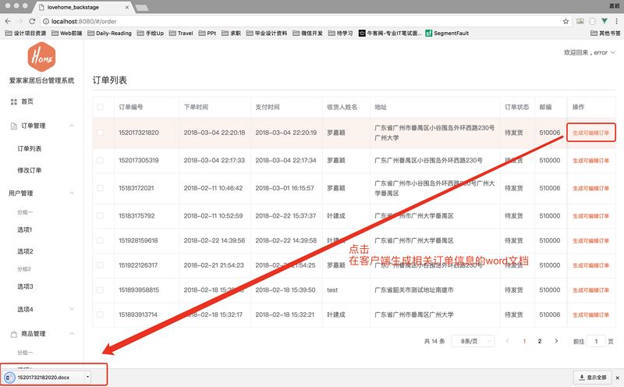Expand the 选项4 submenu chevron
Viewport: 624px width, 387px height.
point(72,309)
